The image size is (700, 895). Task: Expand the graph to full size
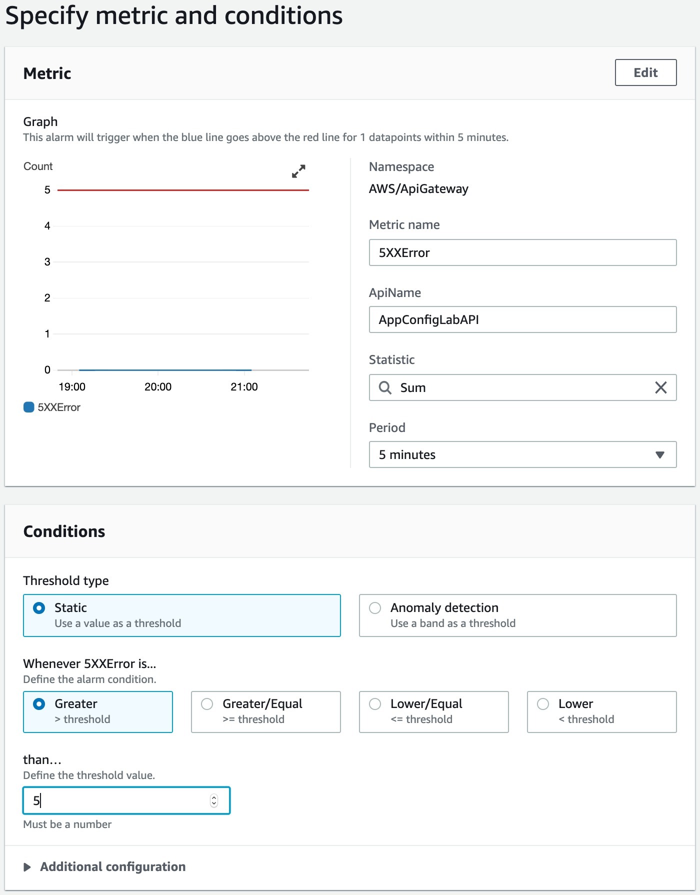pyautogui.click(x=298, y=171)
